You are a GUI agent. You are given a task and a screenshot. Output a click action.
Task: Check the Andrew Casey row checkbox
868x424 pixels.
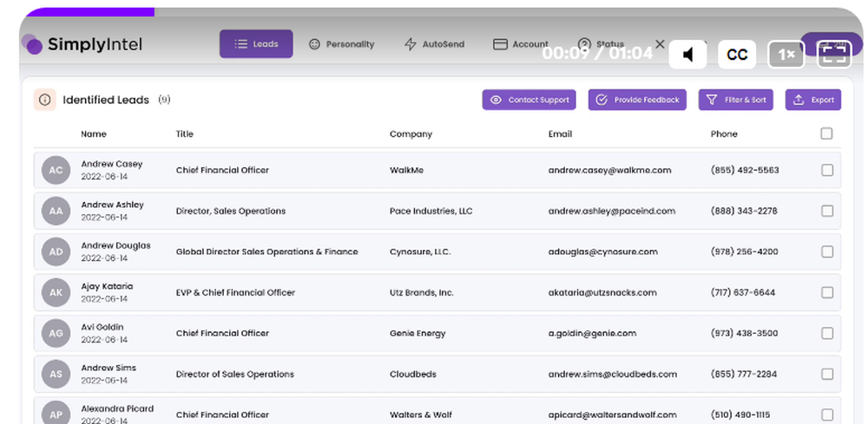pos(827,170)
